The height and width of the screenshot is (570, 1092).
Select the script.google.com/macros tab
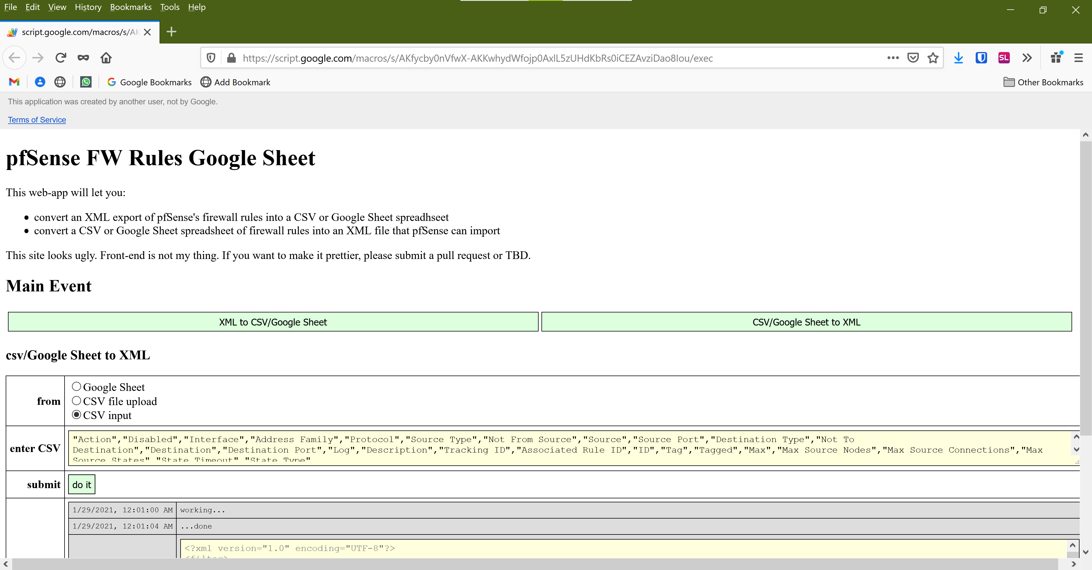point(80,32)
